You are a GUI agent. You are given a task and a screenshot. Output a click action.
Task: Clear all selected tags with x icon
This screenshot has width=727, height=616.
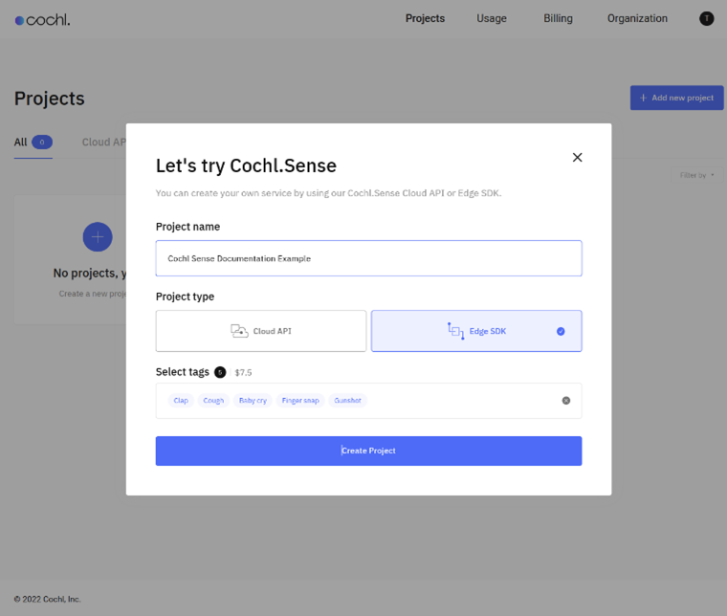[566, 401]
